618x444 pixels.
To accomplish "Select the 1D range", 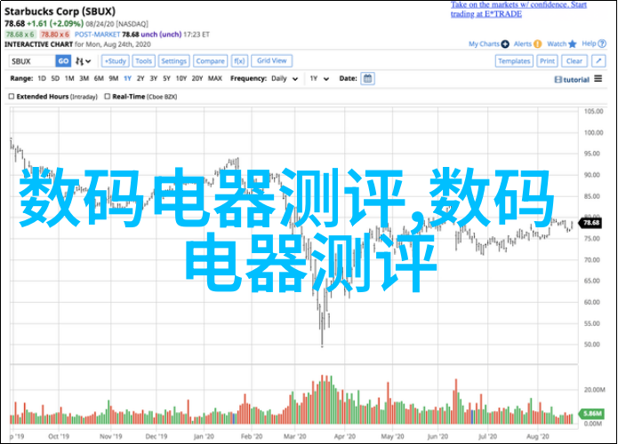I will (x=42, y=78).
